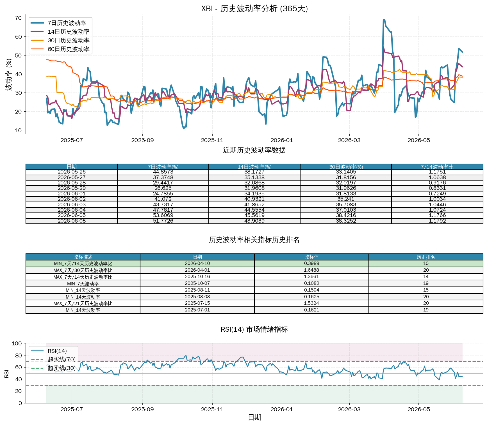Click ranking date 2025-08-11
The width and height of the screenshot is (487, 425).
197,290
